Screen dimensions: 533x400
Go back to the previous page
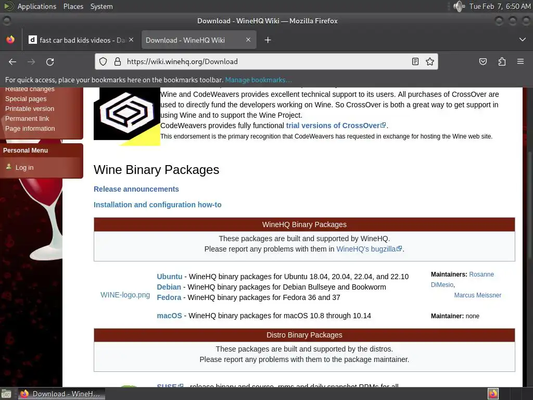pyautogui.click(x=12, y=61)
